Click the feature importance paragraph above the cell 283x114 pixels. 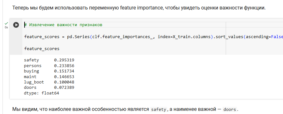click(x=139, y=8)
